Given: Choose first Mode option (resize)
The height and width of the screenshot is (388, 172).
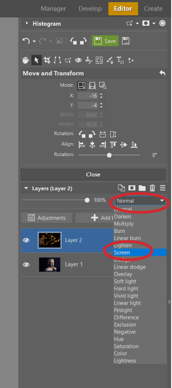Looking at the screenshot, I should tap(82, 85).
